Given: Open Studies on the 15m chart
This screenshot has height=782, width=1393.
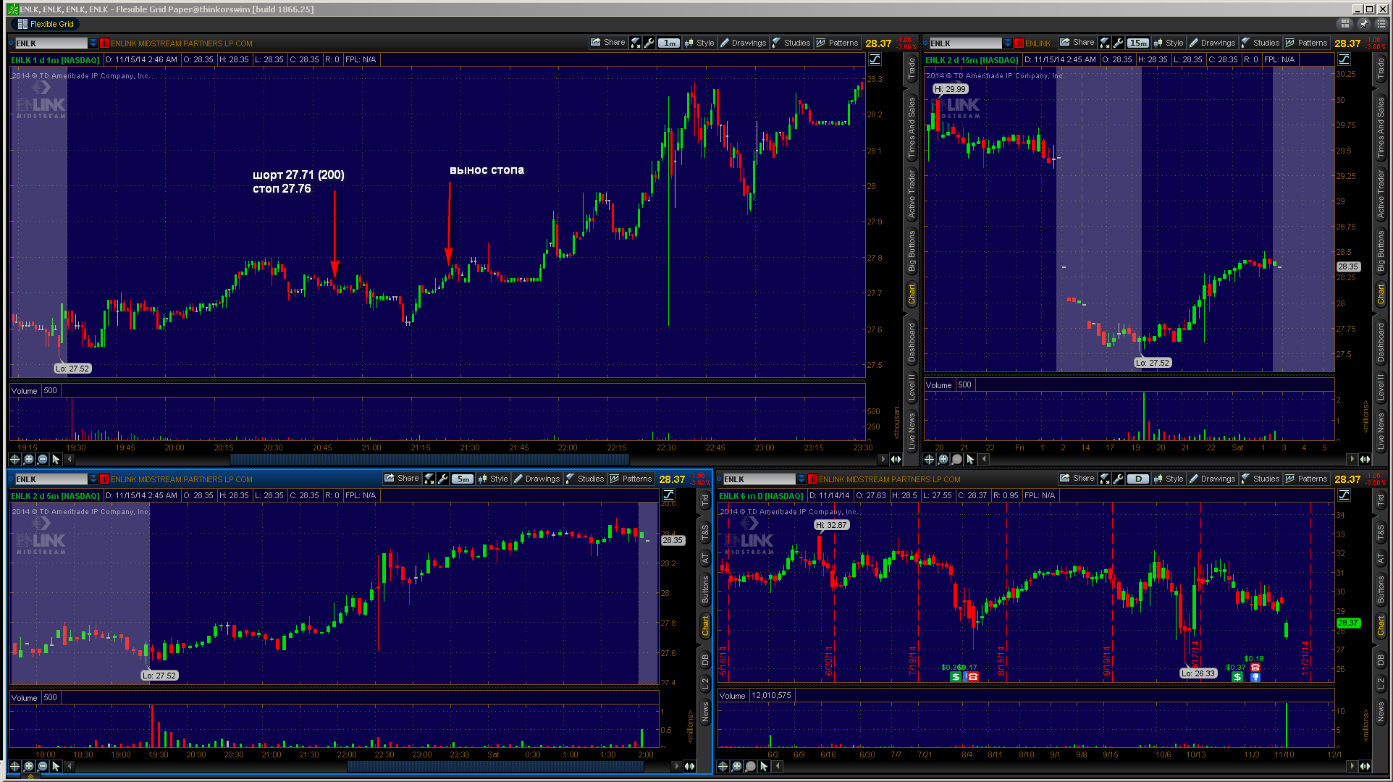Looking at the screenshot, I should [1261, 43].
